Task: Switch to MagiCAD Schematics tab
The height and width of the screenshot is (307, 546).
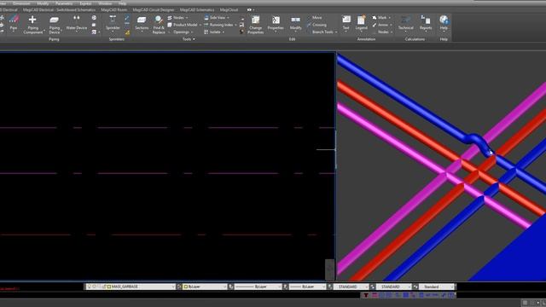Action: (x=197, y=9)
